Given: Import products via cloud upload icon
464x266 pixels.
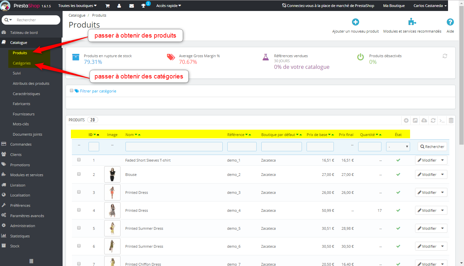Looking at the screenshot, I should coord(424,120).
